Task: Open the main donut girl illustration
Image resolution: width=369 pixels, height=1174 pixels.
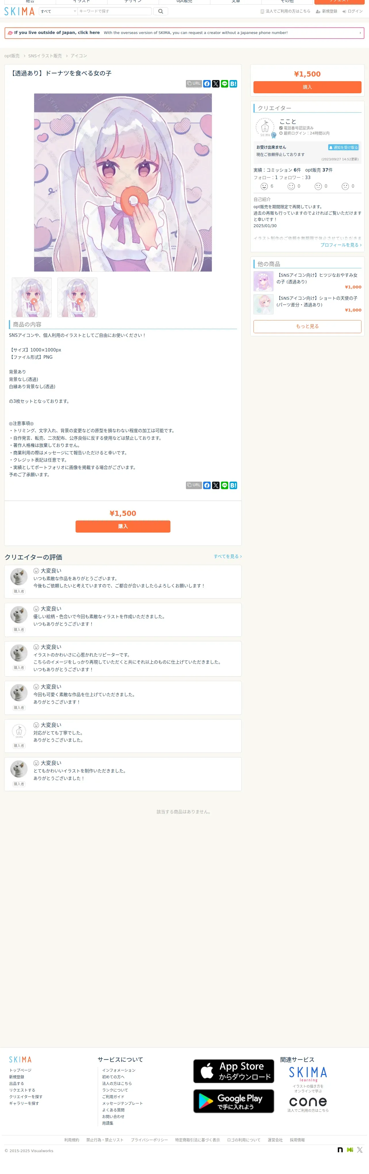Action: pos(123,182)
